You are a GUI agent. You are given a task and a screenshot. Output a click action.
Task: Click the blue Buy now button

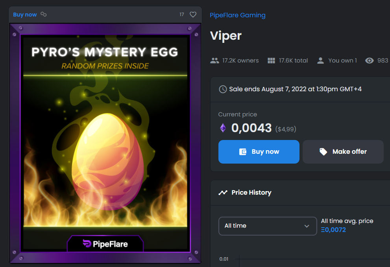[259, 152]
